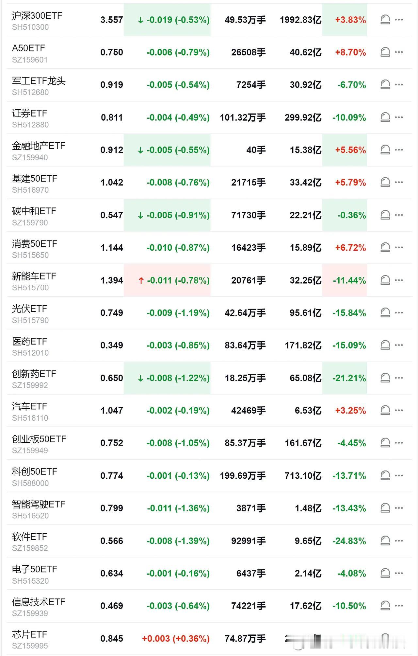The image size is (418, 656).
Task: Click volume 199.69万手 of 科创50ETF
Action: (243, 475)
